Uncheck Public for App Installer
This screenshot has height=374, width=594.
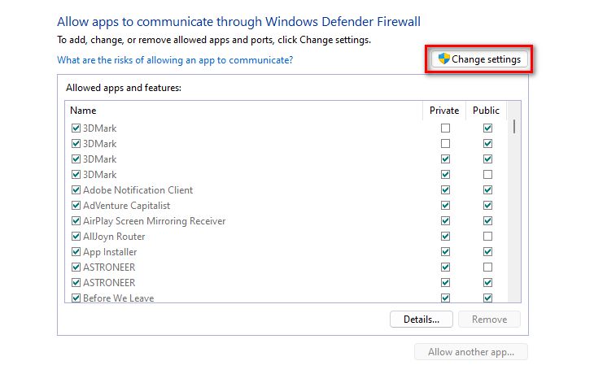487,252
